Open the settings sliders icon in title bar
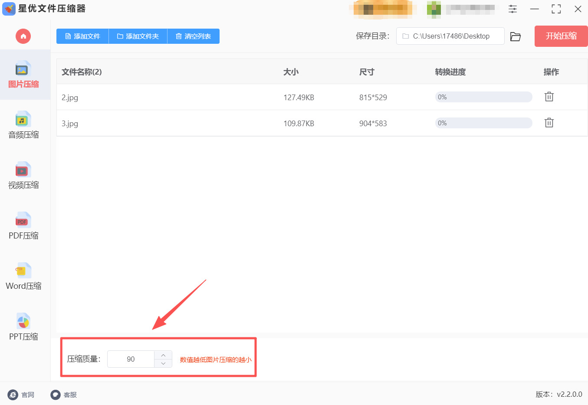The width and height of the screenshot is (588, 405). point(512,9)
